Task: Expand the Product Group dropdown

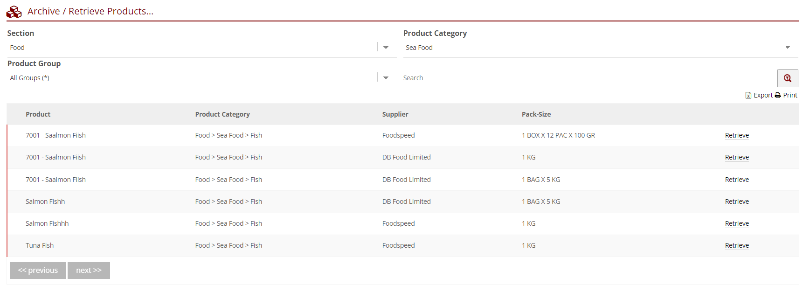Action: [x=386, y=78]
